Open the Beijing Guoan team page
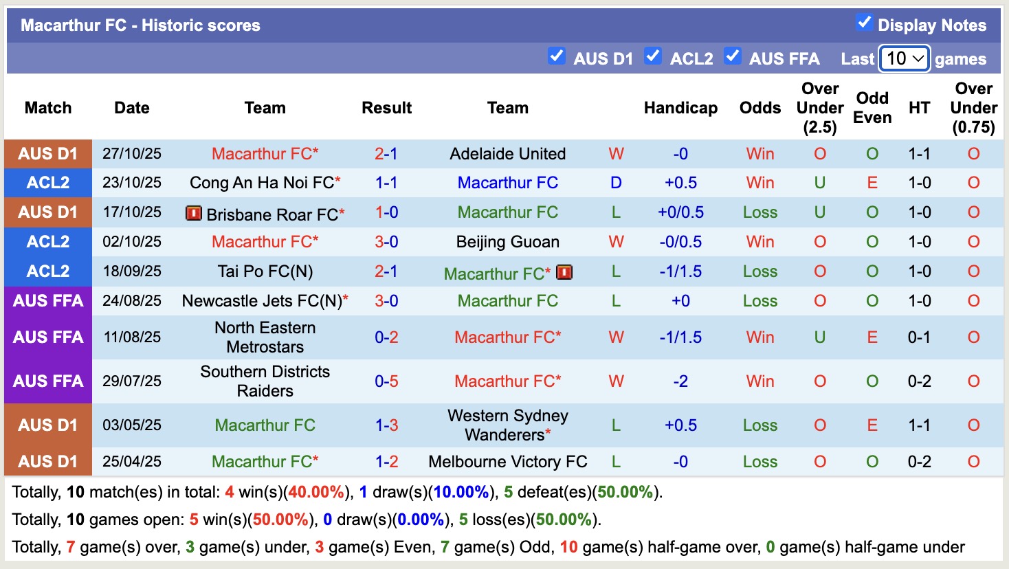Image resolution: width=1009 pixels, height=569 pixels. (507, 242)
